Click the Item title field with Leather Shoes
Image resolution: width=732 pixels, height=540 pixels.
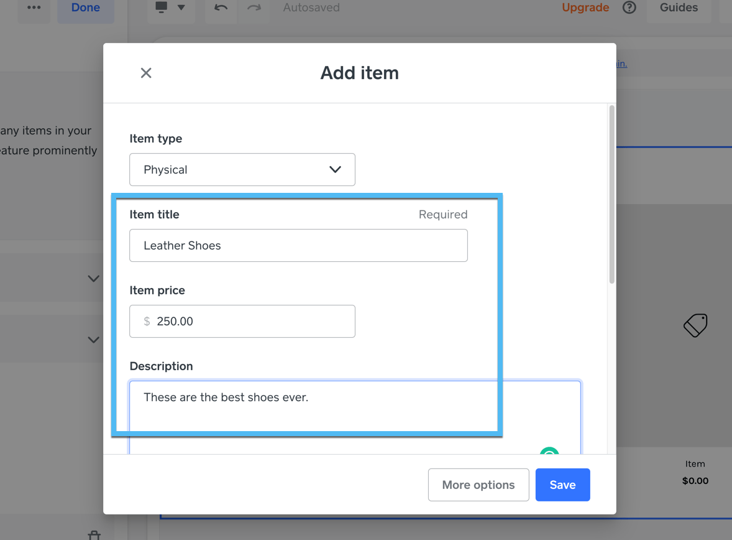298,245
